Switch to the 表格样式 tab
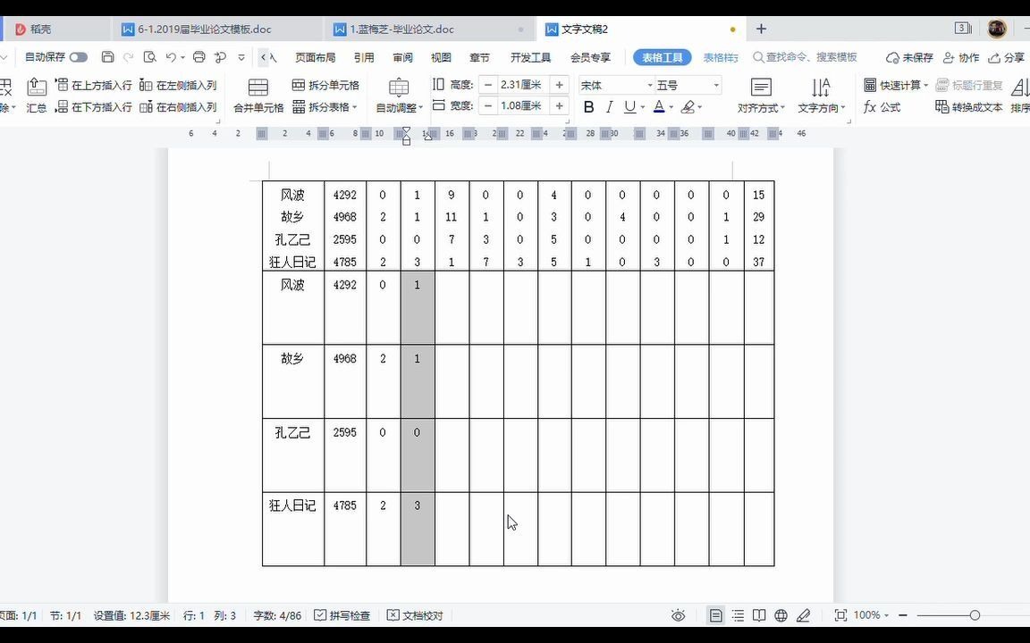Viewport: 1030px width, 643px height. coord(721,56)
